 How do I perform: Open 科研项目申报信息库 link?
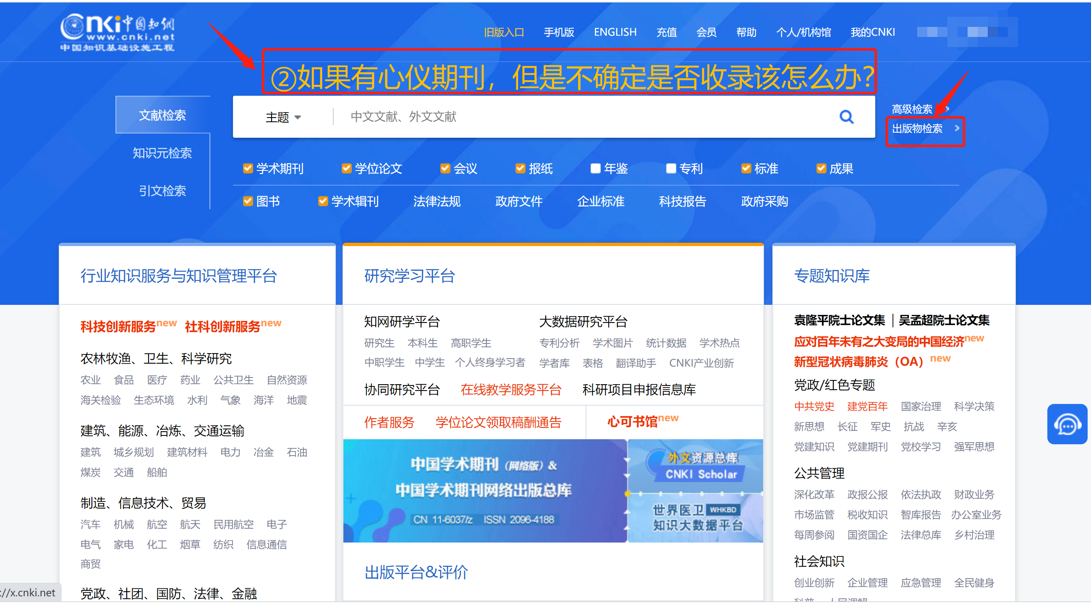tap(639, 389)
